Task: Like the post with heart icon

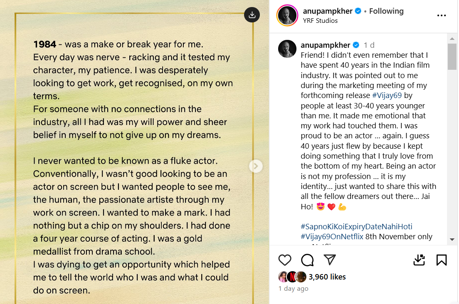Action: coord(285,260)
